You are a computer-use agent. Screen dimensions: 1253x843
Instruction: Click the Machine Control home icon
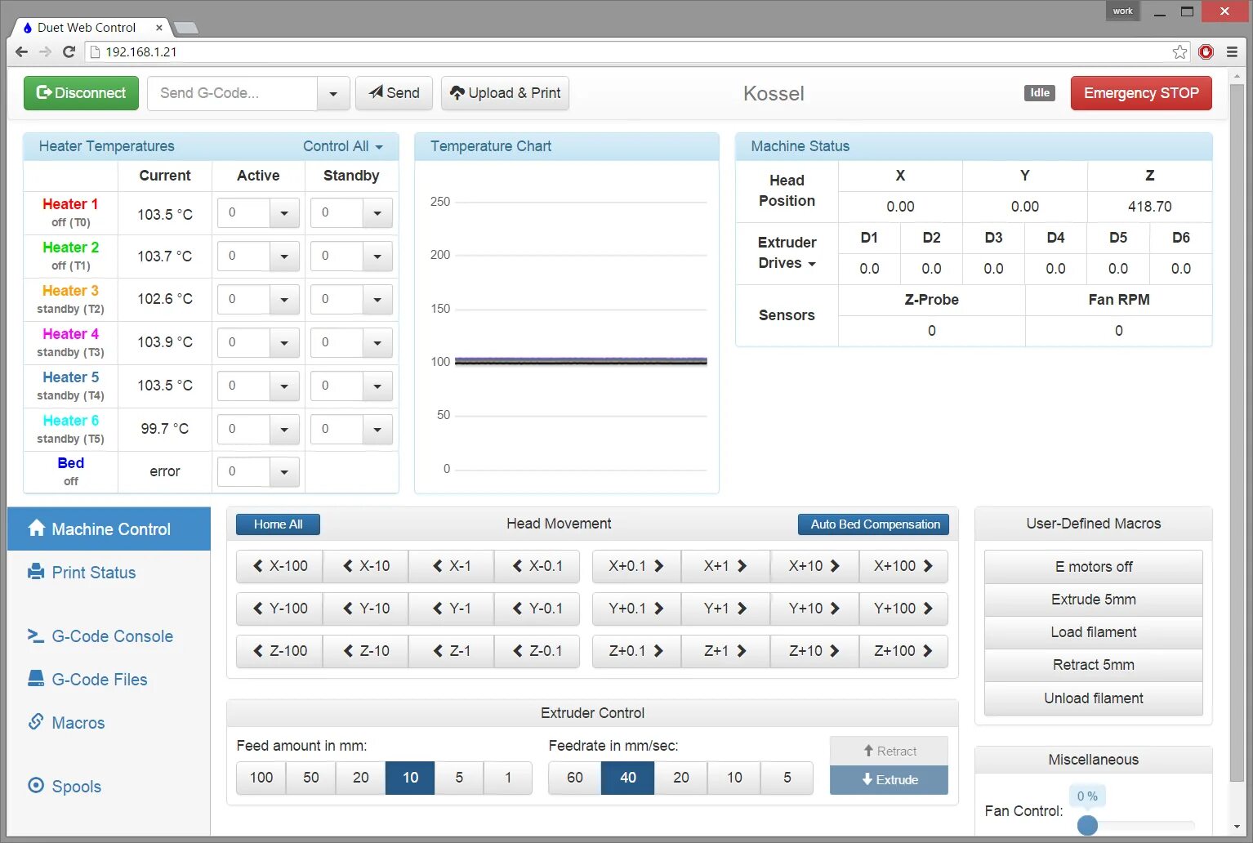pyautogui.click(x=36, y=528)
